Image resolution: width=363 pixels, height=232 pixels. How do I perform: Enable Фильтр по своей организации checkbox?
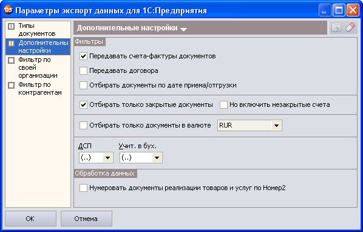(x=11, y=61)
